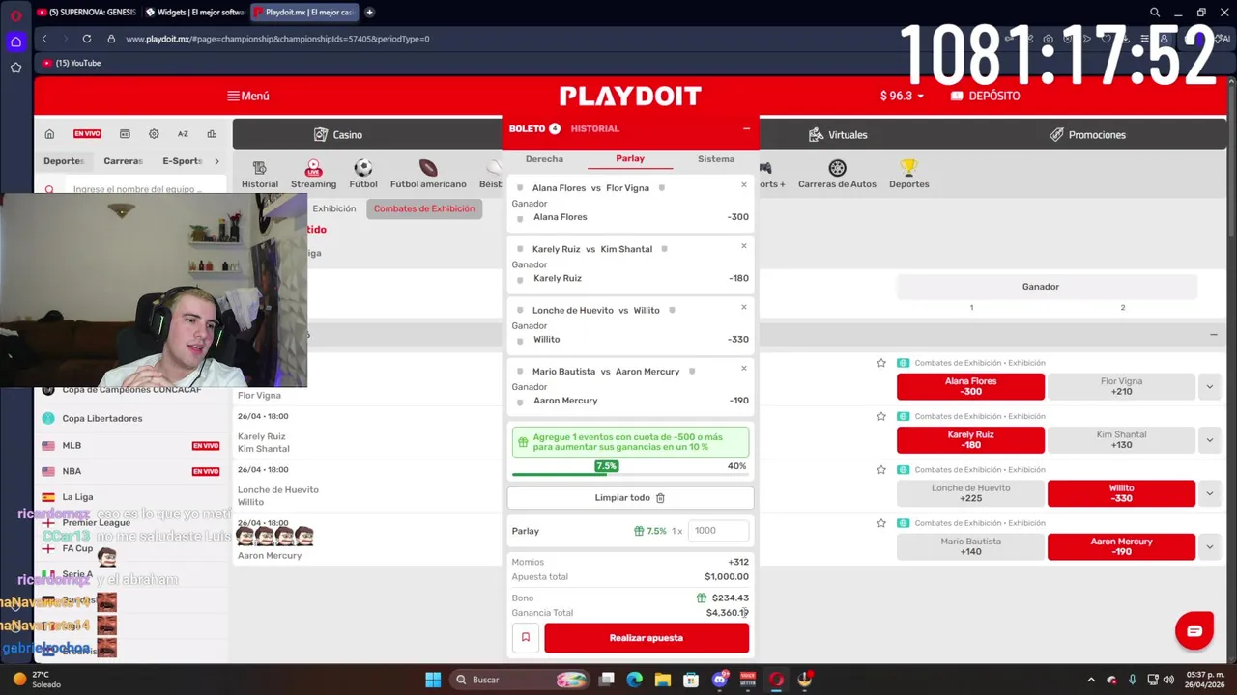This screenshot has height=695, width=1237.
Task: Select the Parlay bet tab
Action: click(x=630, y=159)
